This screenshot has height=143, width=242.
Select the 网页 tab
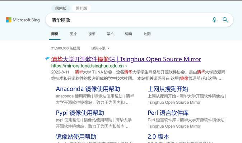click(55, 34)
